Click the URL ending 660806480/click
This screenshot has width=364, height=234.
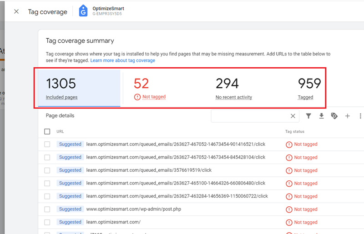176,183
